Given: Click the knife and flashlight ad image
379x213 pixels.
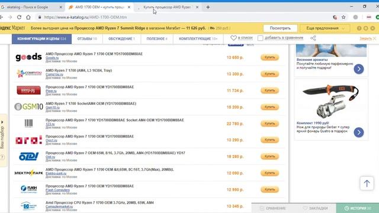Looking at the screenshot, I should (331, 101).
